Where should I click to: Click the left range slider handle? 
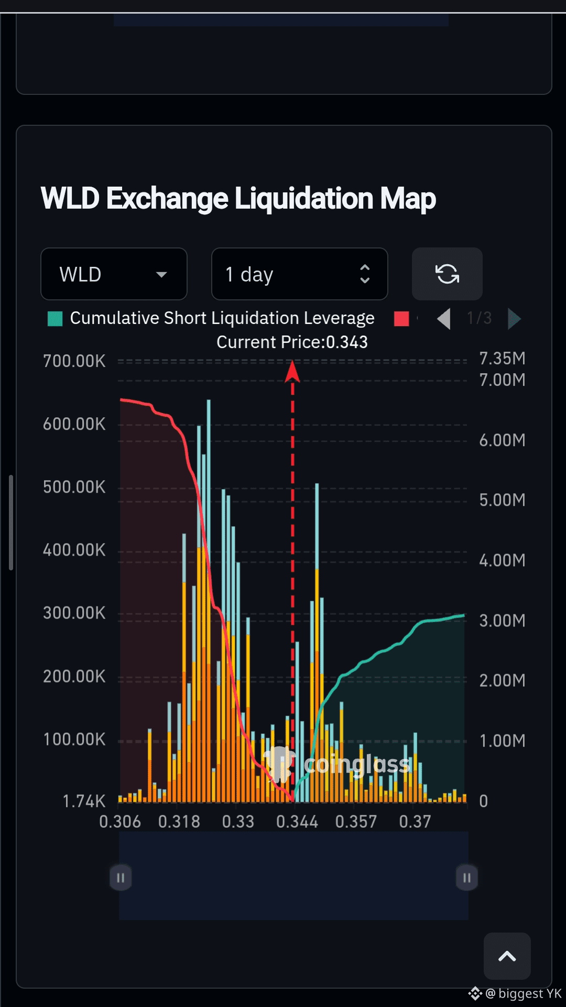(x=120, y=878)
